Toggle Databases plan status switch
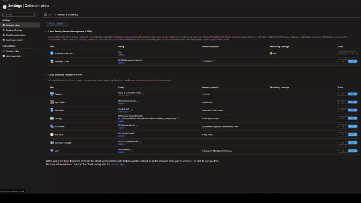Screen dimensions: 361x203 point(347,110)
